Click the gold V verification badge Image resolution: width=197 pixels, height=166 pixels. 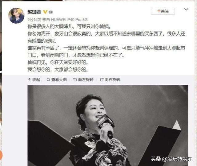click(x=45, y=12)
